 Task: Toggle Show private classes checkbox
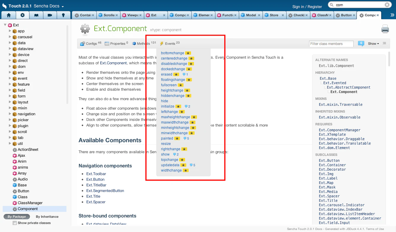click(15, 223)
